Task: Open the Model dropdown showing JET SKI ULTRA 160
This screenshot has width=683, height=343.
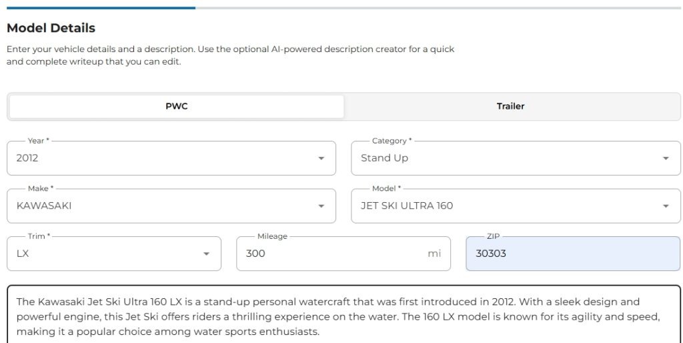Action: [x=500, y=206]
